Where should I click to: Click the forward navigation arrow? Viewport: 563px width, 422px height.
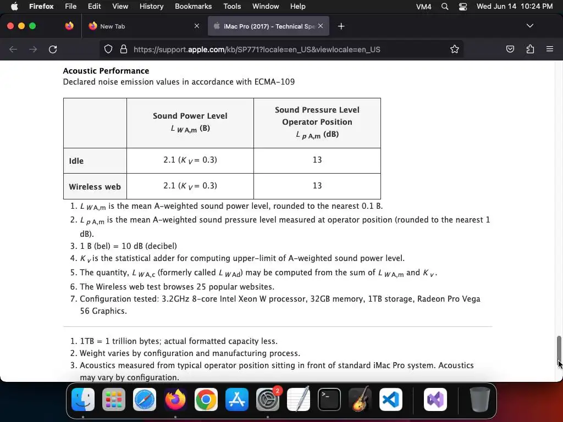(x=33, y=49)
